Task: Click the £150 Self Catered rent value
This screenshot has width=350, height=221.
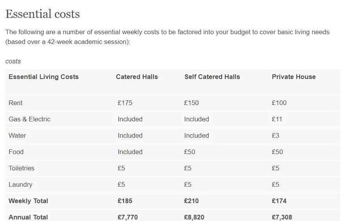Action: click(x=191, y=103)
